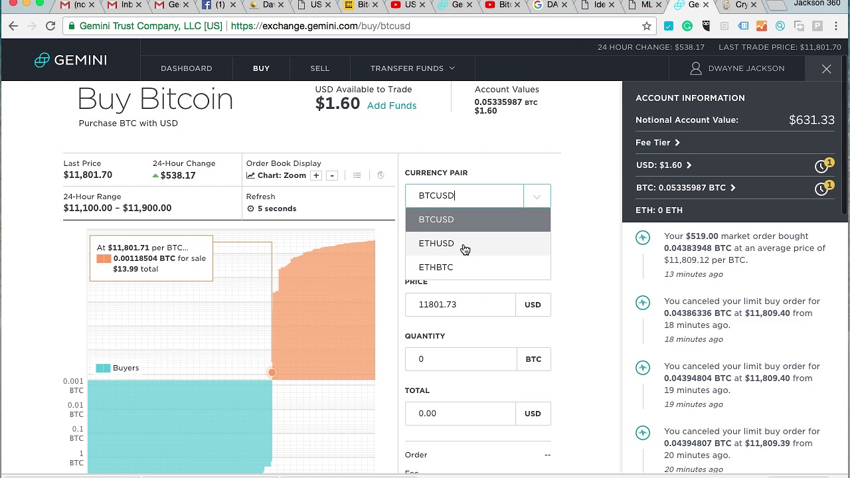This screenshot has width=850, height=478.
Task: Switch to the Facebook browser tab
Action: [217, 5]
